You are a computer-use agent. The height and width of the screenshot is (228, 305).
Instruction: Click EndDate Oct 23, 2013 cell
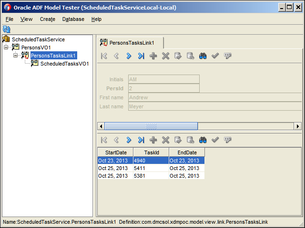pyautogui.click(x=187, y=161)
